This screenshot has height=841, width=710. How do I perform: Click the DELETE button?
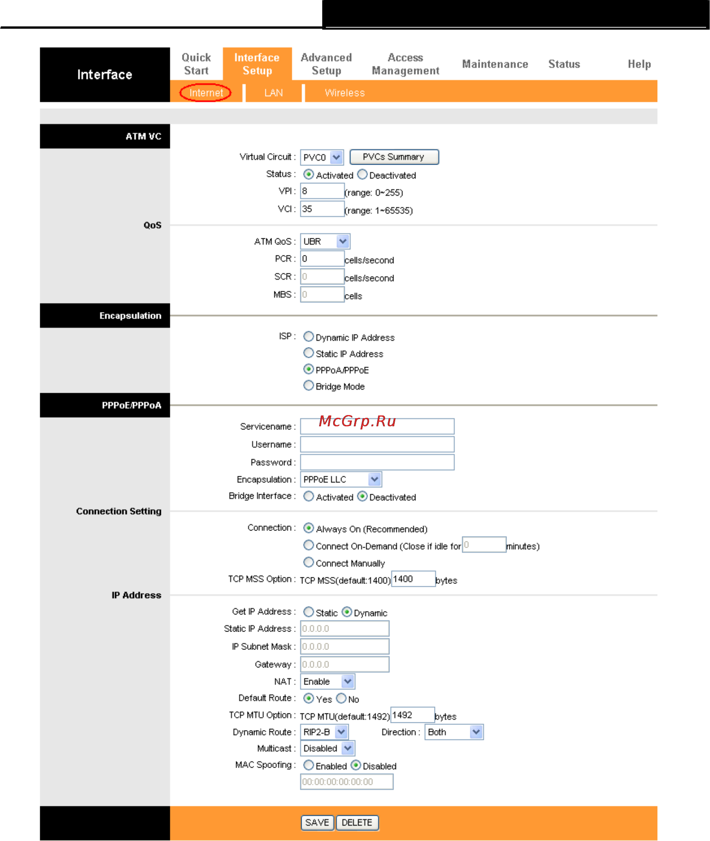357,822
